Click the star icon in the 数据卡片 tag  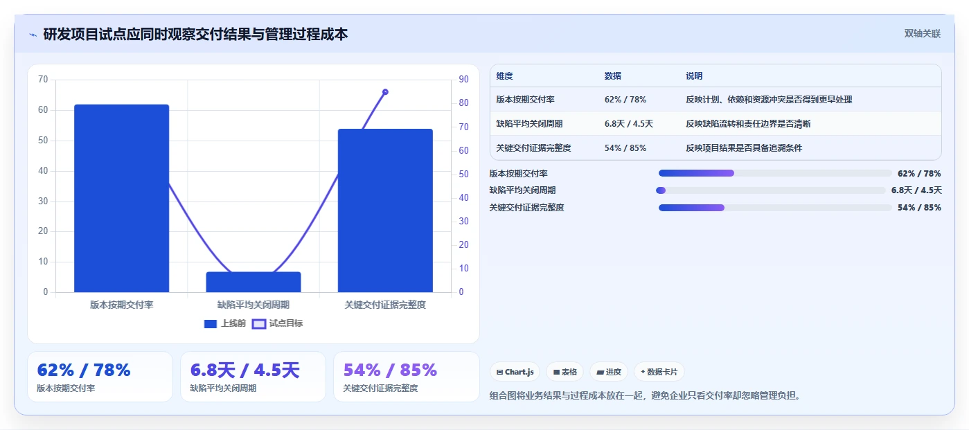[643, 372]
